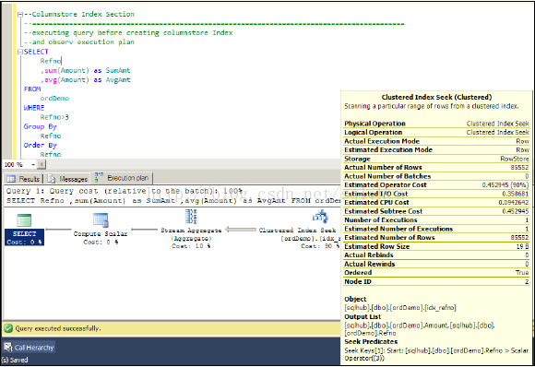Click the Estimated Operator Cost row
Image resolution: width=535 pixels, height=367 pixels.
pyautogui.click(x=436, y=184)
